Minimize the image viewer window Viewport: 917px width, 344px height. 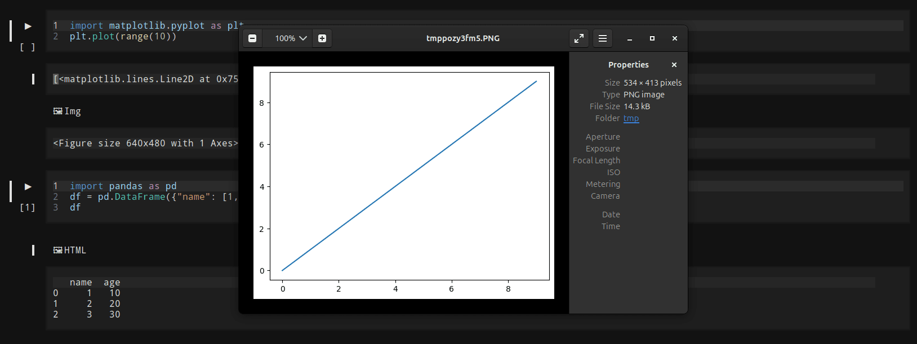pyautogui.click(x=630, y=38)
